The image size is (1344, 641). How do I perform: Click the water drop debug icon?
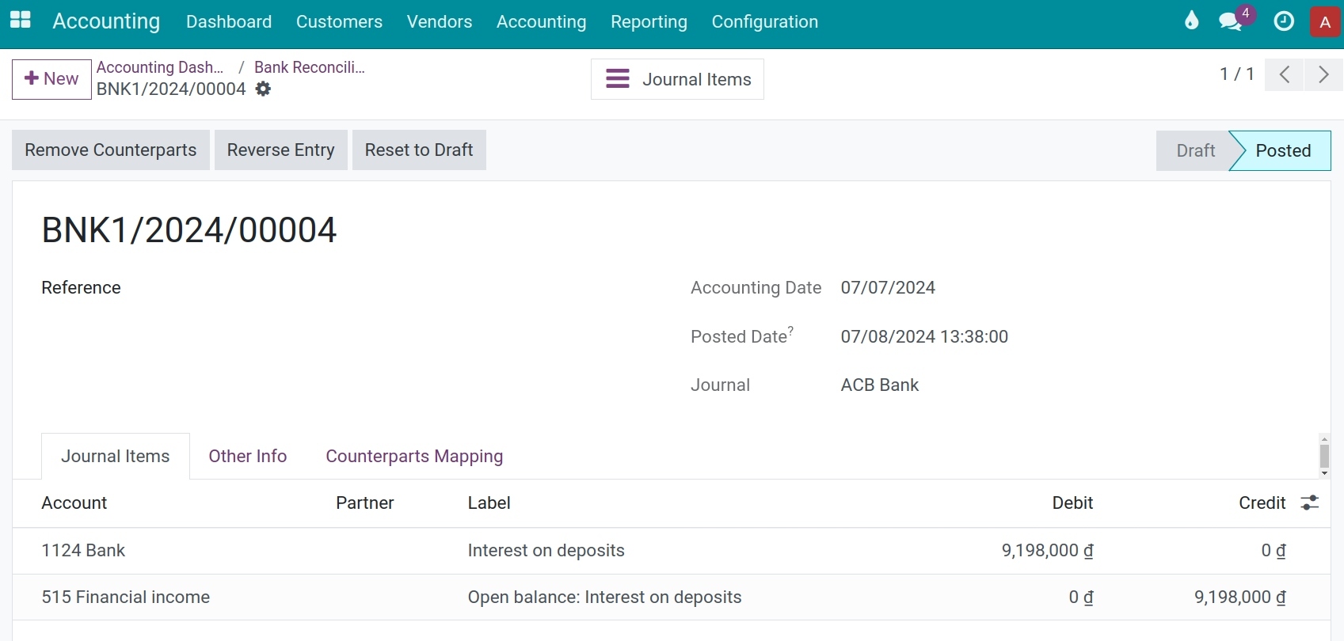click(1191, 21)
